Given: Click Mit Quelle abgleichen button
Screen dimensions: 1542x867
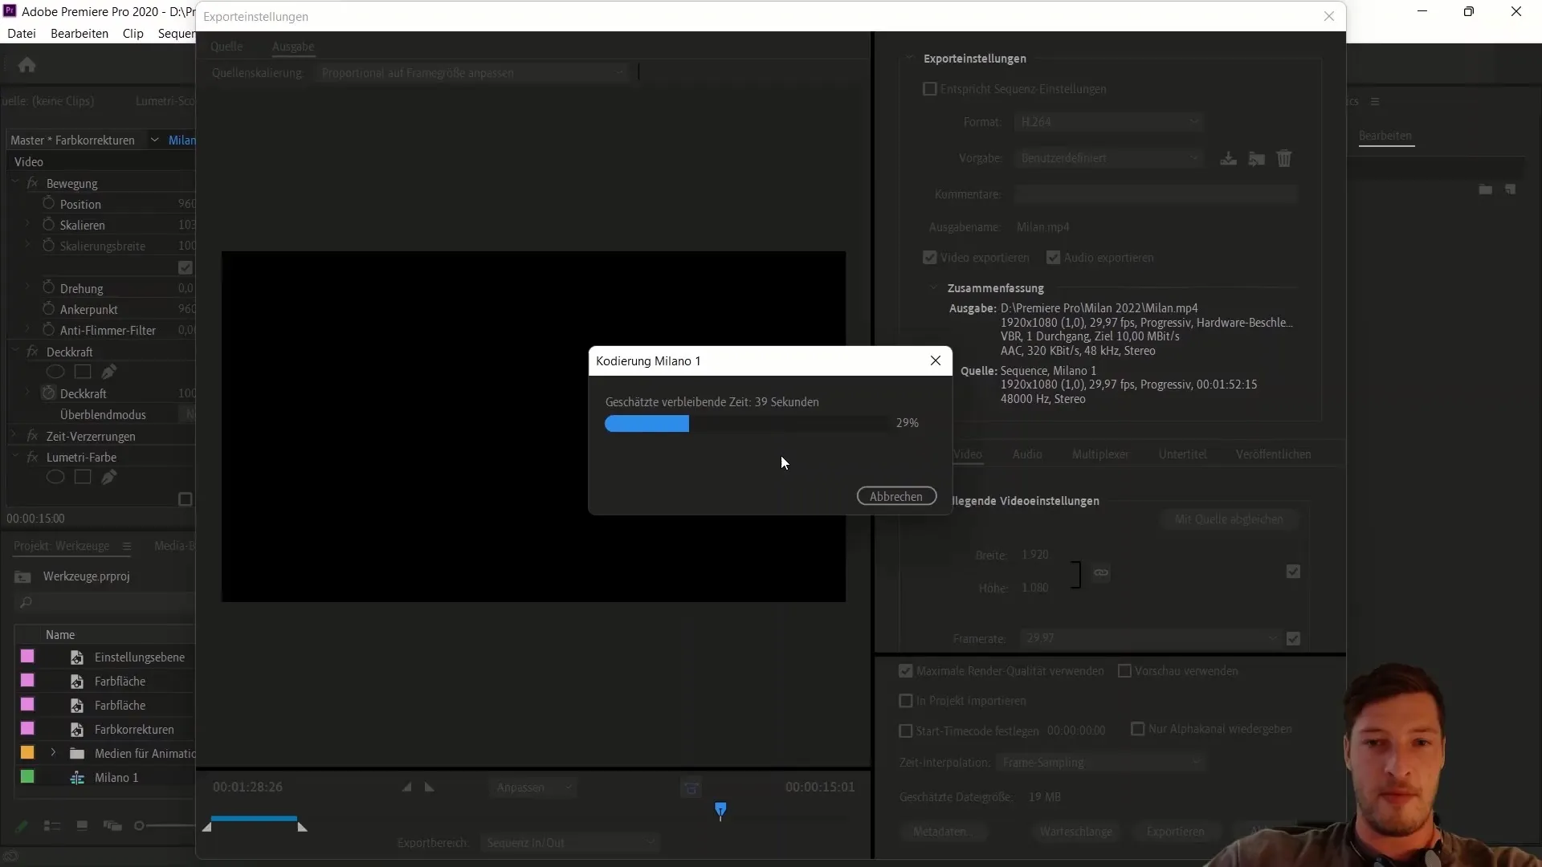Looking at the screenshot, I should [1229, 519].
